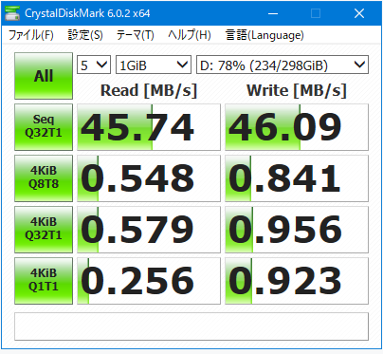Viewport: 383px width, 354px height.
Task: Open the 設定(S) menu
Action: [x=85, y=35]
